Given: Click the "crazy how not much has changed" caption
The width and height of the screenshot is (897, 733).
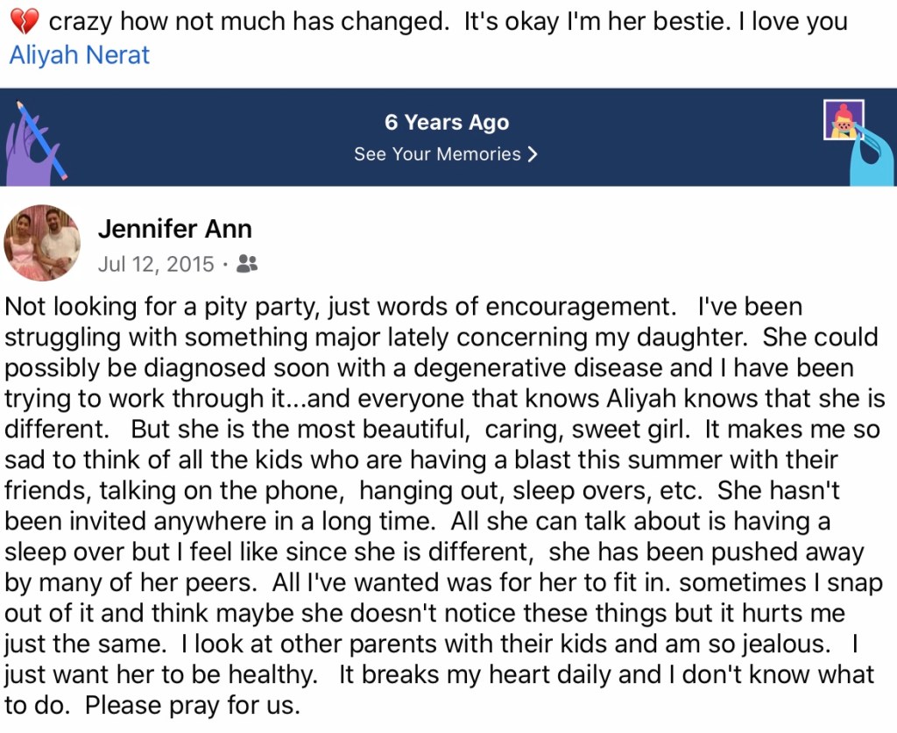Looking at the screenshot, I should [248, 21].
